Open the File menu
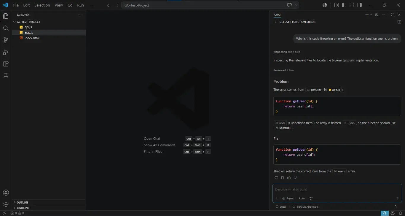This screenshot has width=405, height=216. coord(16,5)
